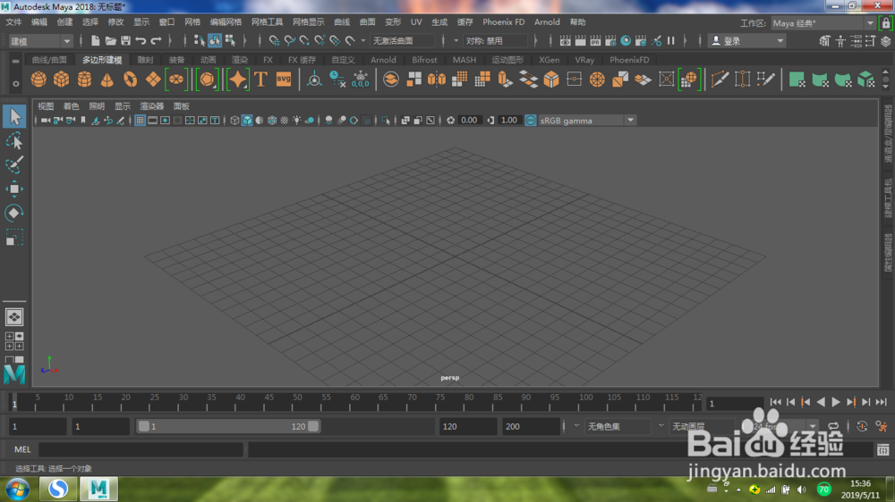Image resolution: width=895 pixels, height=502 pixels.
Task: Open the 对称: 禁用 symmetry dropdown
Action: click(496, 41)
